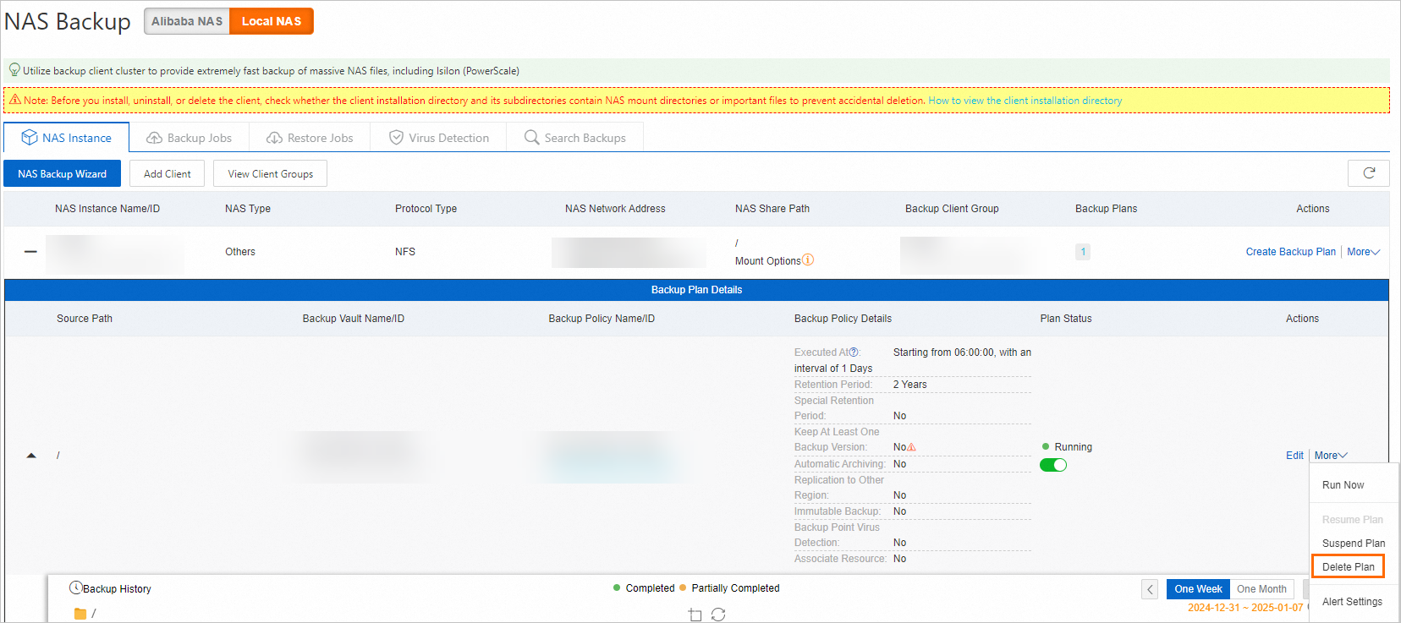Select the Local NAS mode button
The image size is (1401, 623).
click(x=272, y=21)
